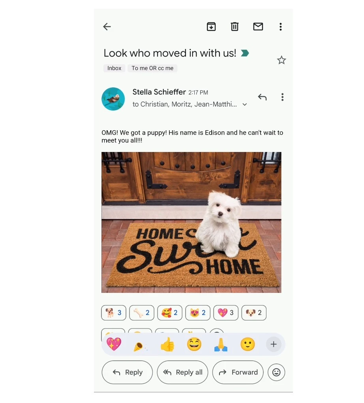Open the puppy doormat photo
Viewport: 364px width, 403px height.
(x=191, y=222)
